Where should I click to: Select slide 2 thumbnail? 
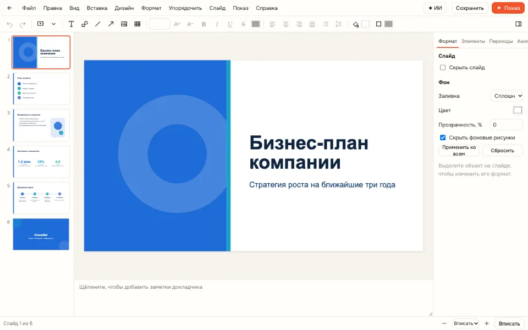pos(41,89)
